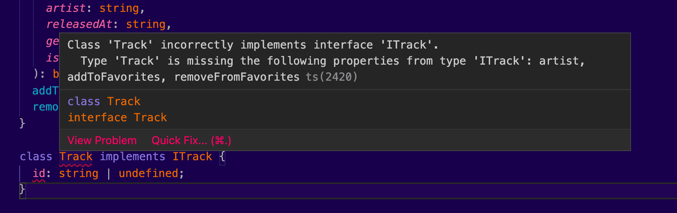This screenshot has width=677, height=213.
Task: Click the View Problem link
Action: pos(102,140)
